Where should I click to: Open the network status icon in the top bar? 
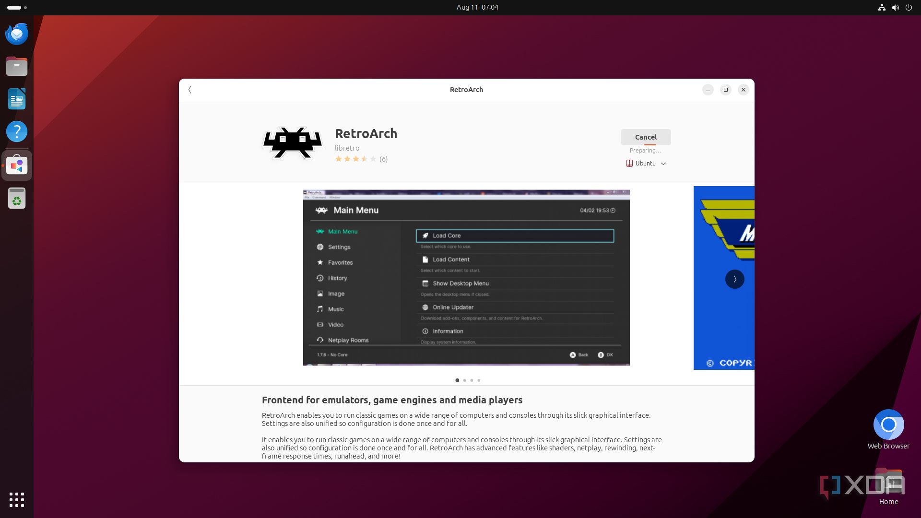click(882, 7)
